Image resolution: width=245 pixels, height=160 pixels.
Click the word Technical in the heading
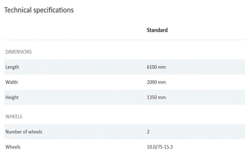[x=18, y=10]
